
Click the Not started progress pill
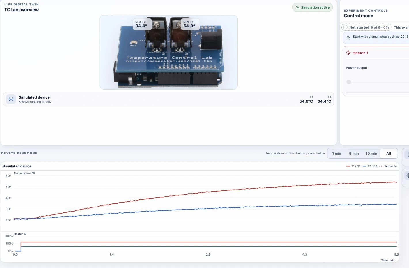366,27
